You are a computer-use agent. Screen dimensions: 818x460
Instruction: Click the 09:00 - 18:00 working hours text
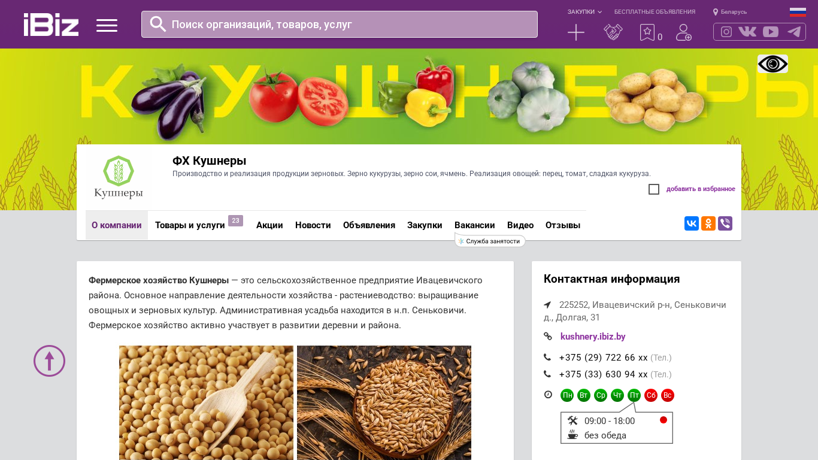click(x=610, y=421)
